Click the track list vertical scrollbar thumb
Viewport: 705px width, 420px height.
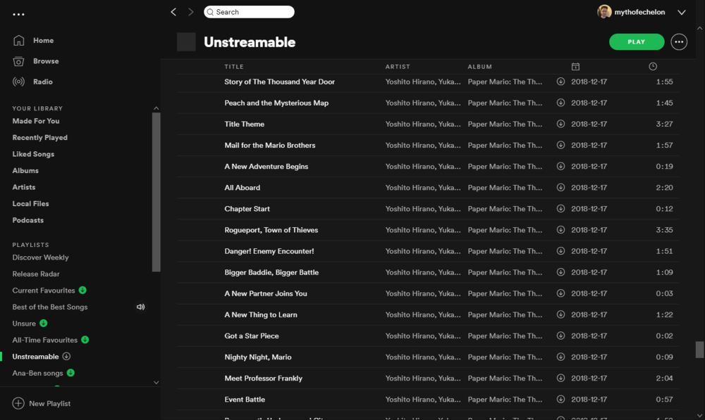point(699,350)
